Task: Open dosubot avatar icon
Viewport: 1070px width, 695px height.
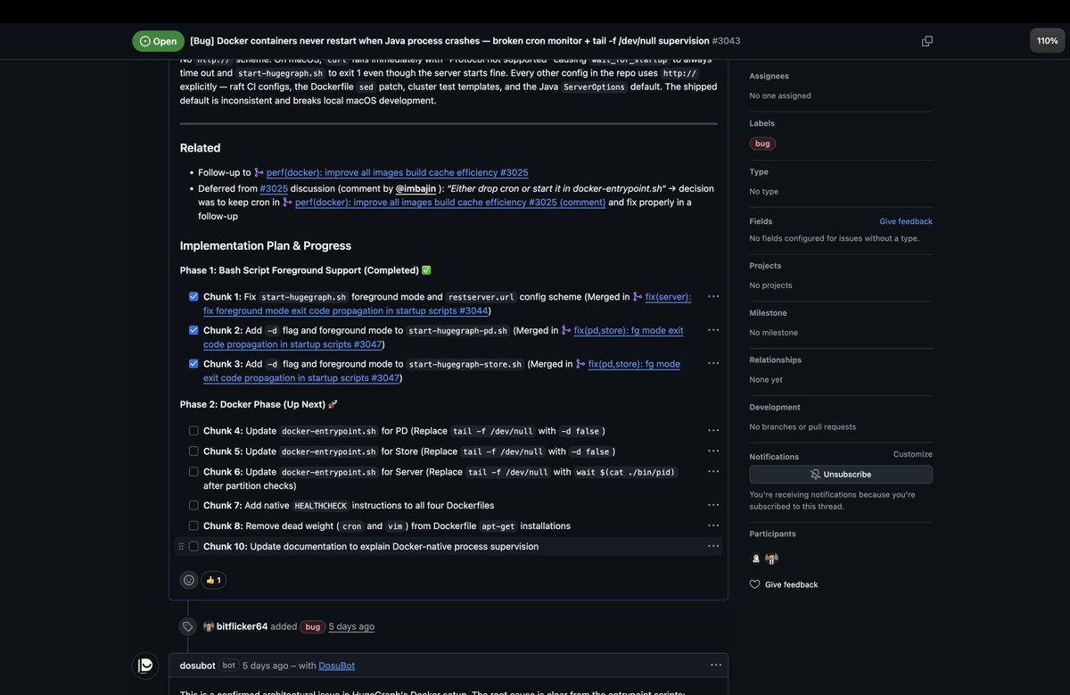Action: 145,666
